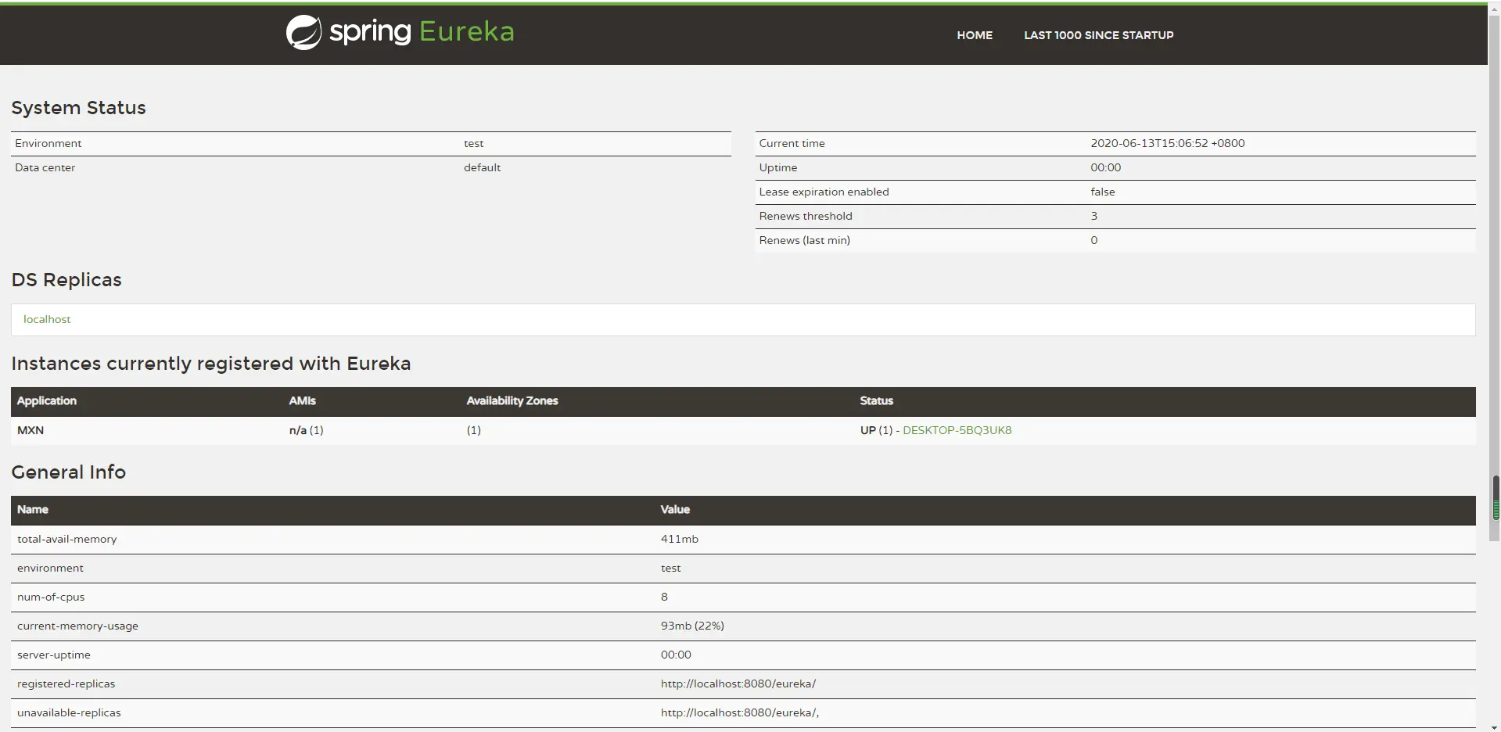Select the 411mb memory value
The height and width of the screenshot is (732, 1501).
coord(680,539)
